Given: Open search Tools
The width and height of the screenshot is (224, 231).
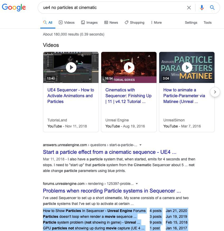Looking at the screenshot, I should coord(207,23).
